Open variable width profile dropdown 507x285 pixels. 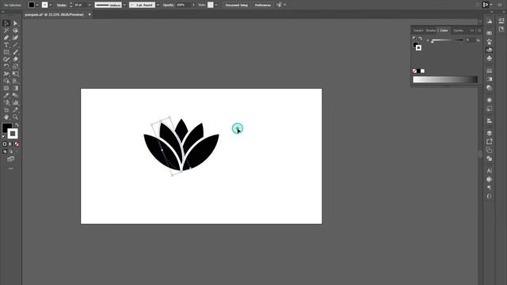tap(124, 5)
